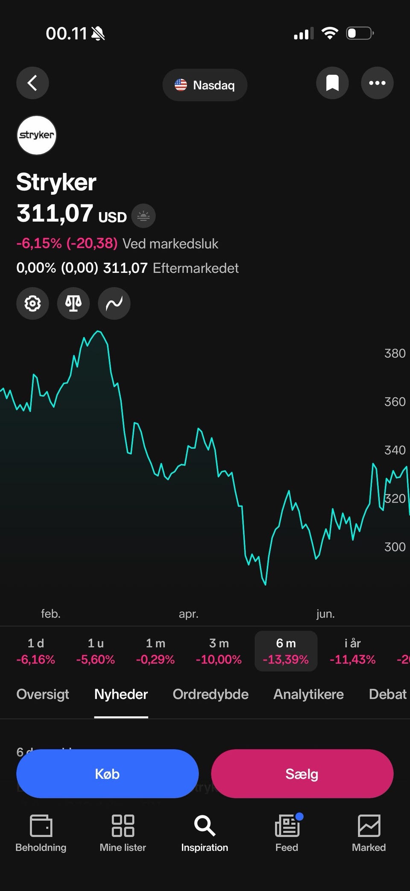Open the three-dot more options menu

(377, 83)
